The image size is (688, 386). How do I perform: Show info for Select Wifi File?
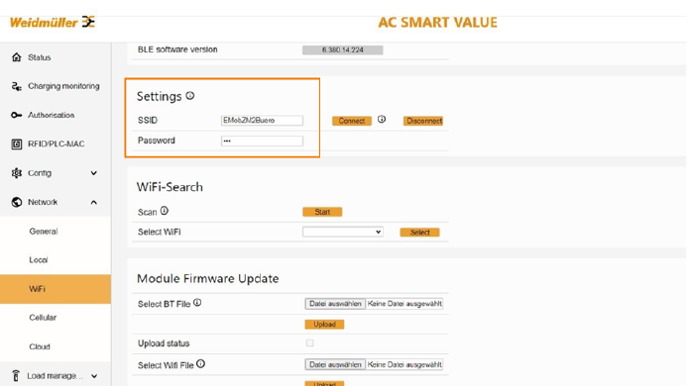200,363
